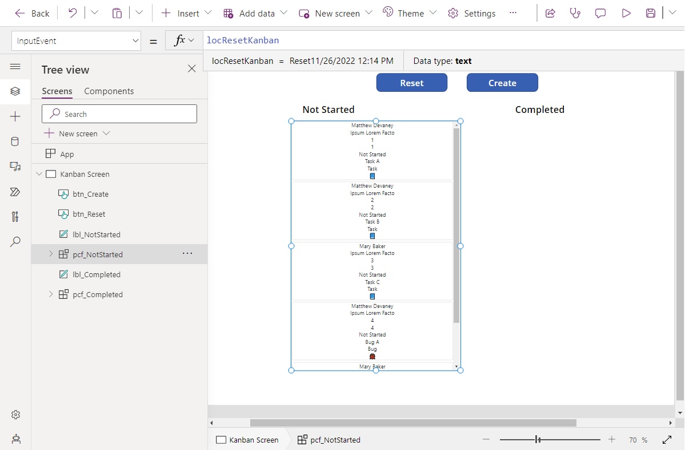Open the Data panel from the left rail

(15, 141)
